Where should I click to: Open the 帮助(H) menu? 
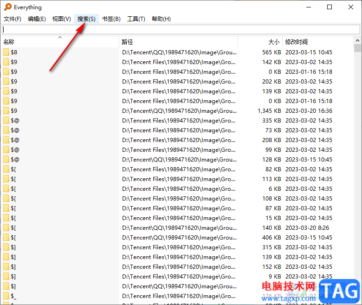click(161, 19)
